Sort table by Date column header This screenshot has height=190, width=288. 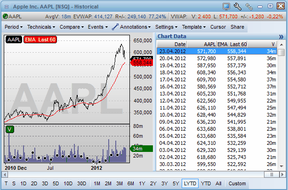tap(172, 44)
